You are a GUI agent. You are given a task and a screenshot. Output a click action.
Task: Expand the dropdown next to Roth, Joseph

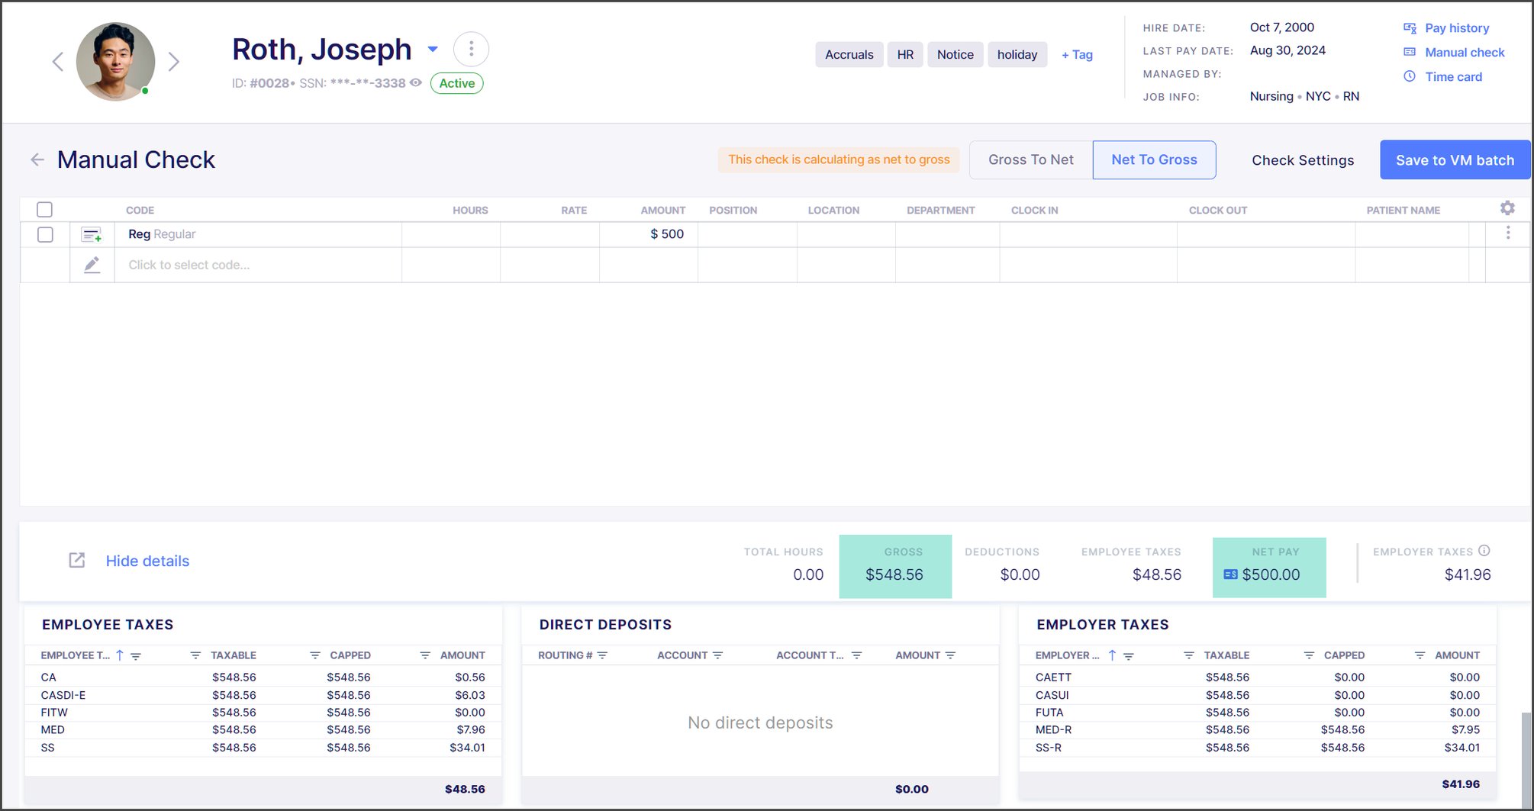[433, 50]
